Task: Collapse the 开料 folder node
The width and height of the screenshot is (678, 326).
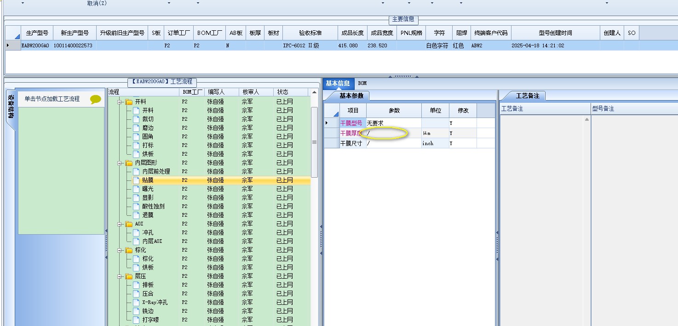Action: [120, 101]
